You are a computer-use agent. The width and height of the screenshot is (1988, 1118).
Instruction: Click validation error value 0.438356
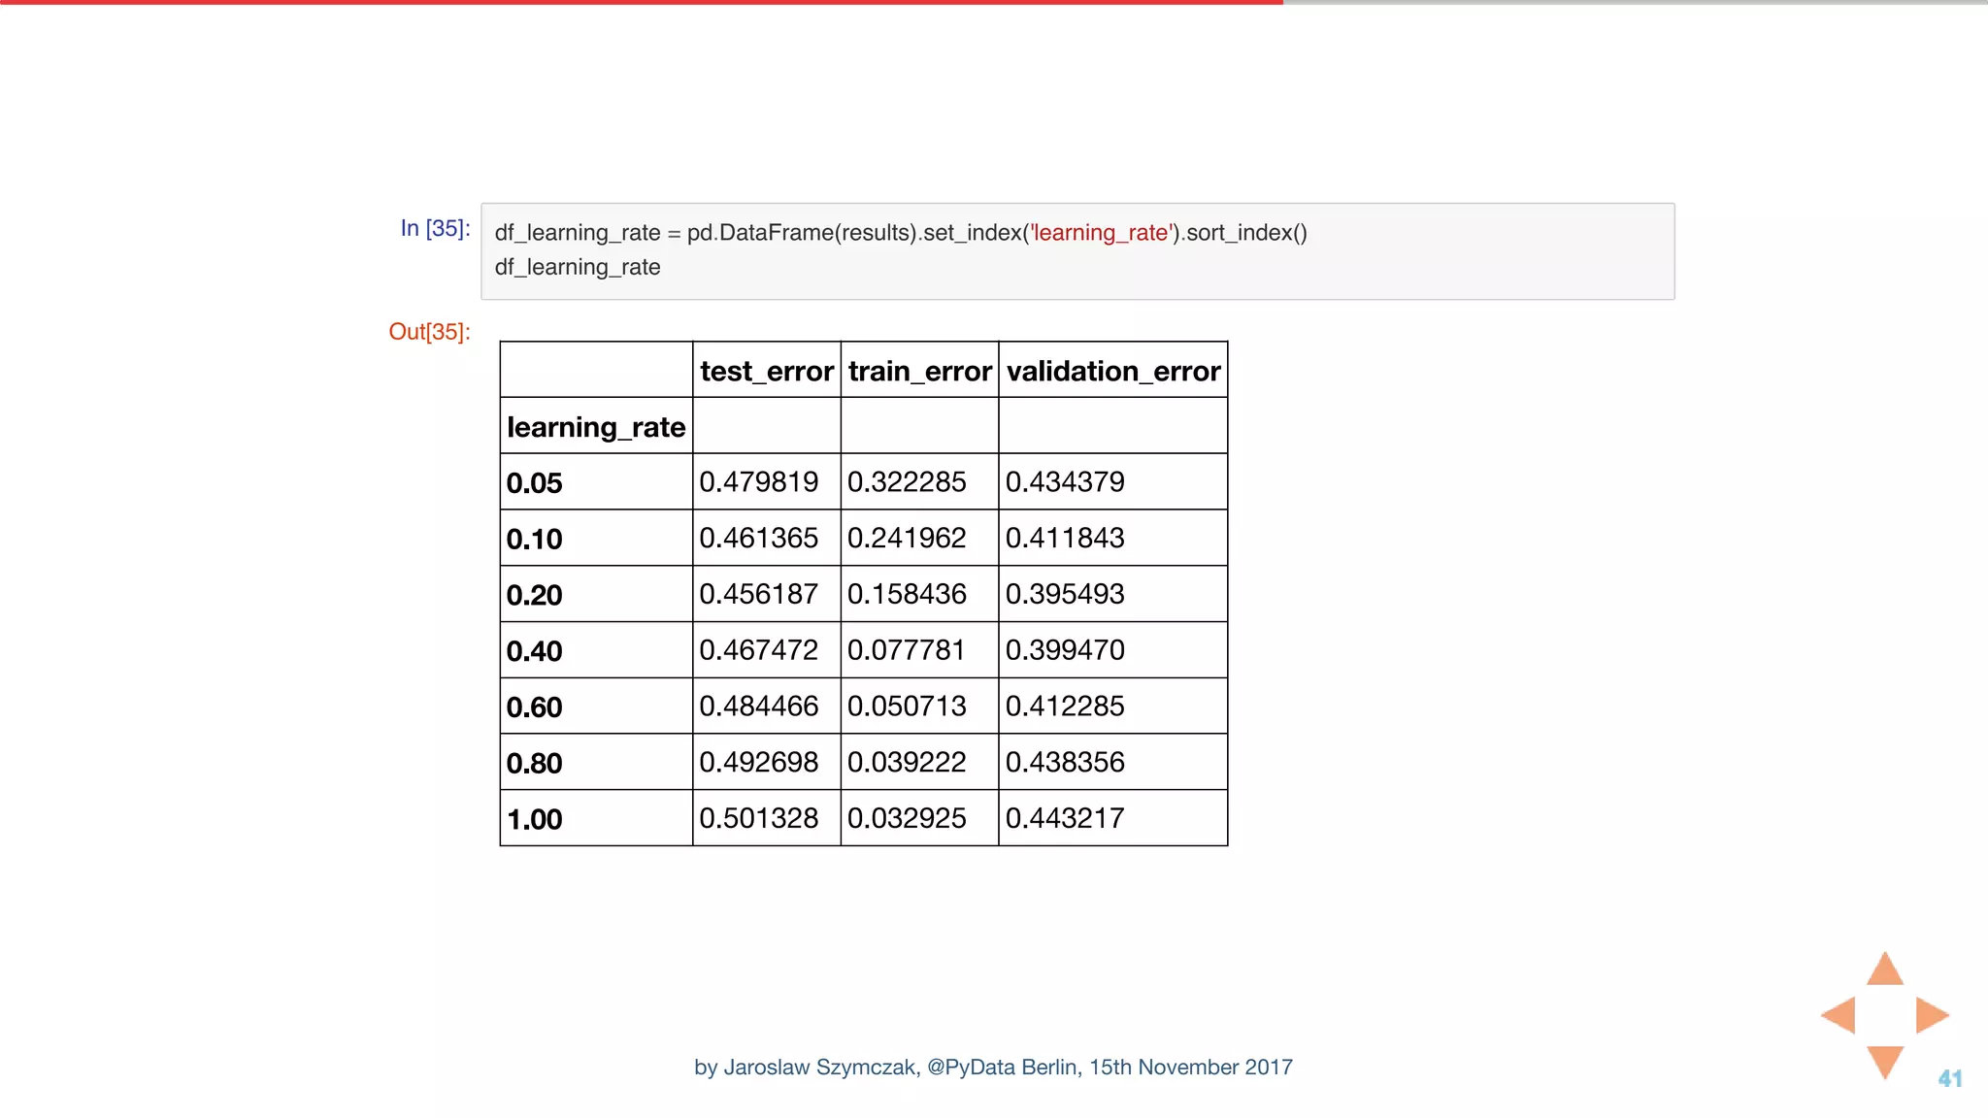(x=1065, y=762)
